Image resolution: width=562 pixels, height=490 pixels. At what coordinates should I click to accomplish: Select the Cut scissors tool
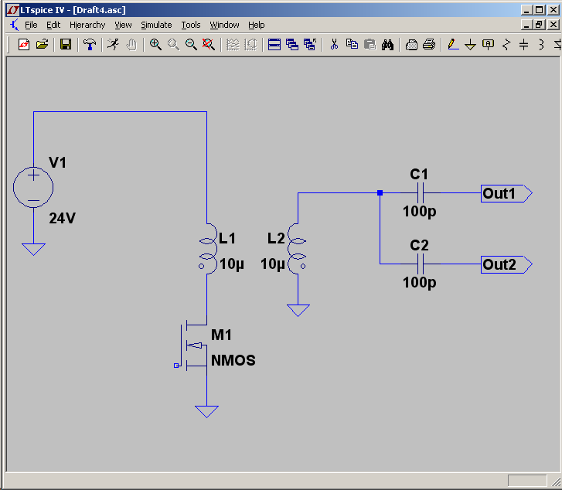point(334,45)
